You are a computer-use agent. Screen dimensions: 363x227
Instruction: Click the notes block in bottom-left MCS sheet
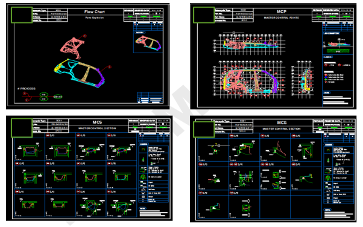click(153, 212)
